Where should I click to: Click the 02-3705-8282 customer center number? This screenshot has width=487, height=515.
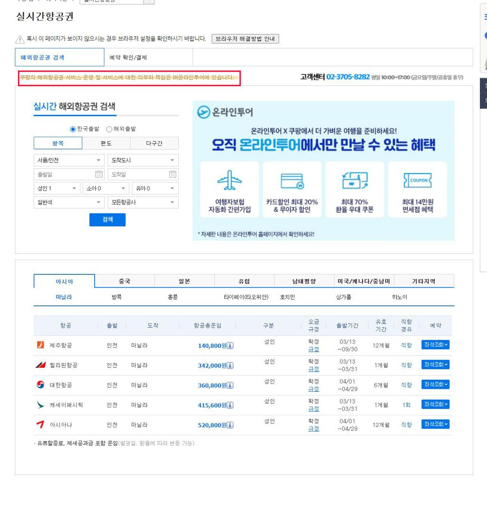point(348,77)
